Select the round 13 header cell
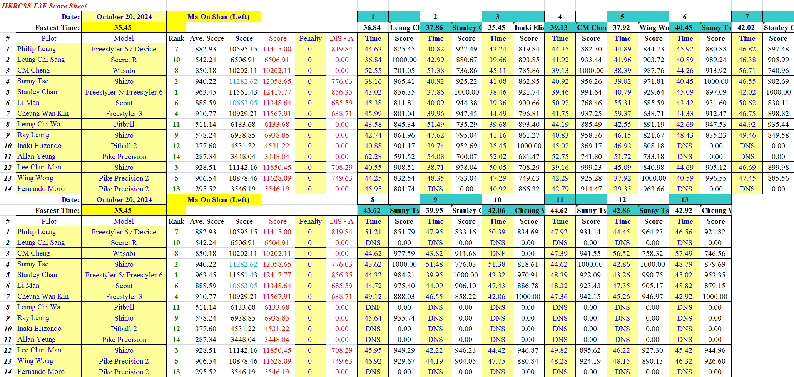 [684, 199]
